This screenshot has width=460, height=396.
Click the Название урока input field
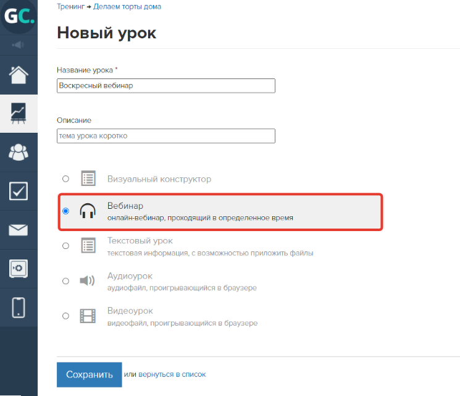point(165,86)
